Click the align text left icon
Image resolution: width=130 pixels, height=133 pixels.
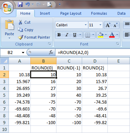(x=127, y=35)
